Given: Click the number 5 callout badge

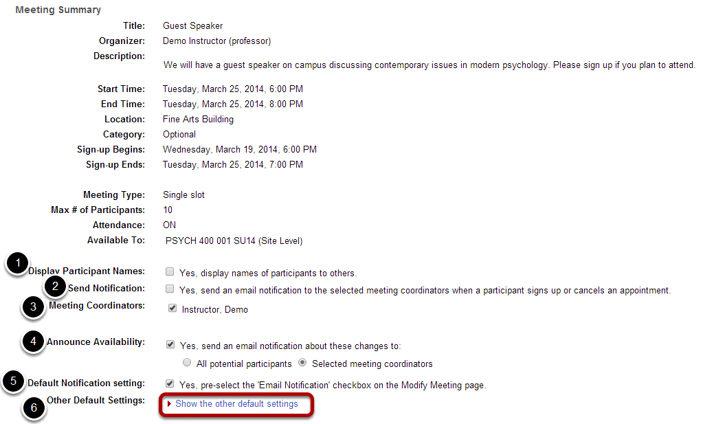Looking at the screenshot, I should tap(14, 381).
